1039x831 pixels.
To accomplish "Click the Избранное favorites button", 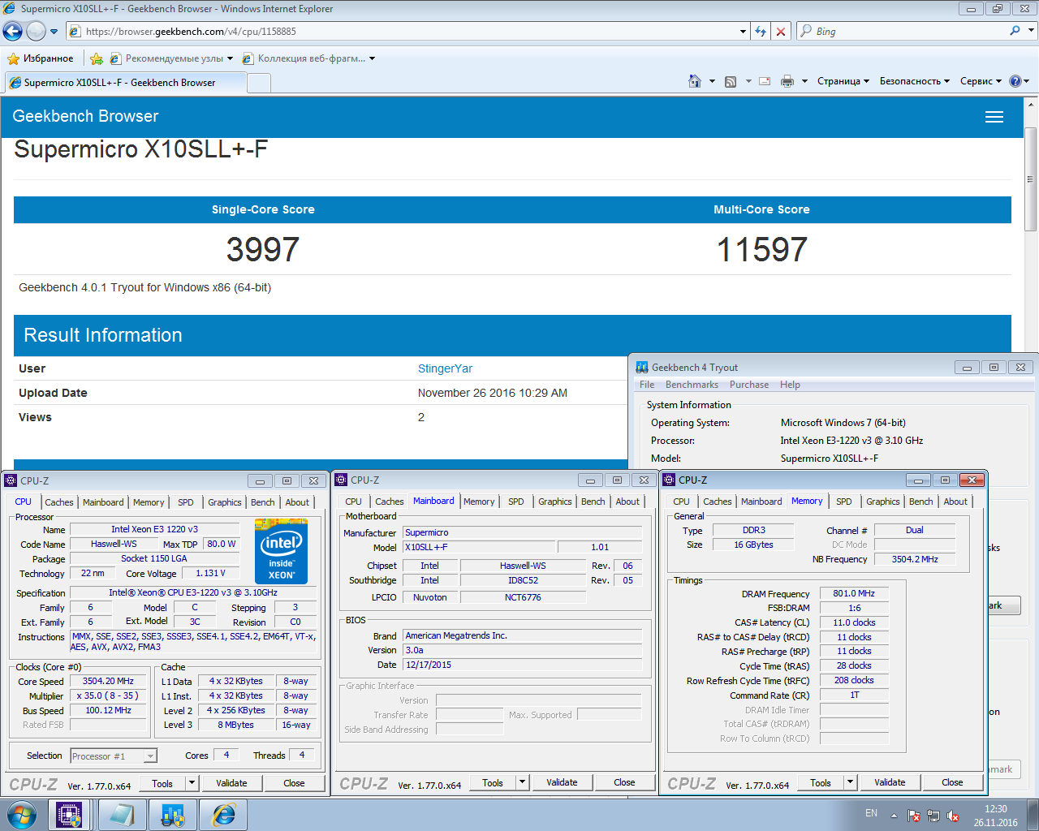I will click(x=40, y=58).
